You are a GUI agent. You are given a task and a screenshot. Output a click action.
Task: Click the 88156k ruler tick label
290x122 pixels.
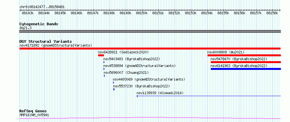pyautogui.click(x=239, y=13)
